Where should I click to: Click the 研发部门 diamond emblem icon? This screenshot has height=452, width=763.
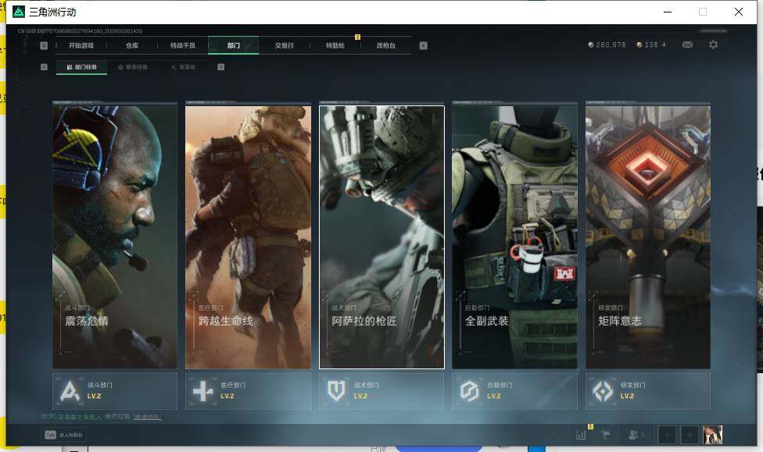[x=603, y=391]
